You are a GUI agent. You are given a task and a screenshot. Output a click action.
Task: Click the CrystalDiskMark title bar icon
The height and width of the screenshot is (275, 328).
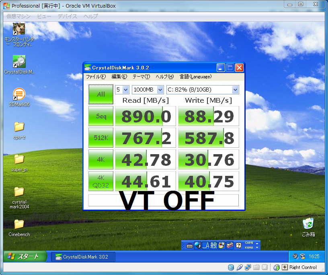[88, 68]
